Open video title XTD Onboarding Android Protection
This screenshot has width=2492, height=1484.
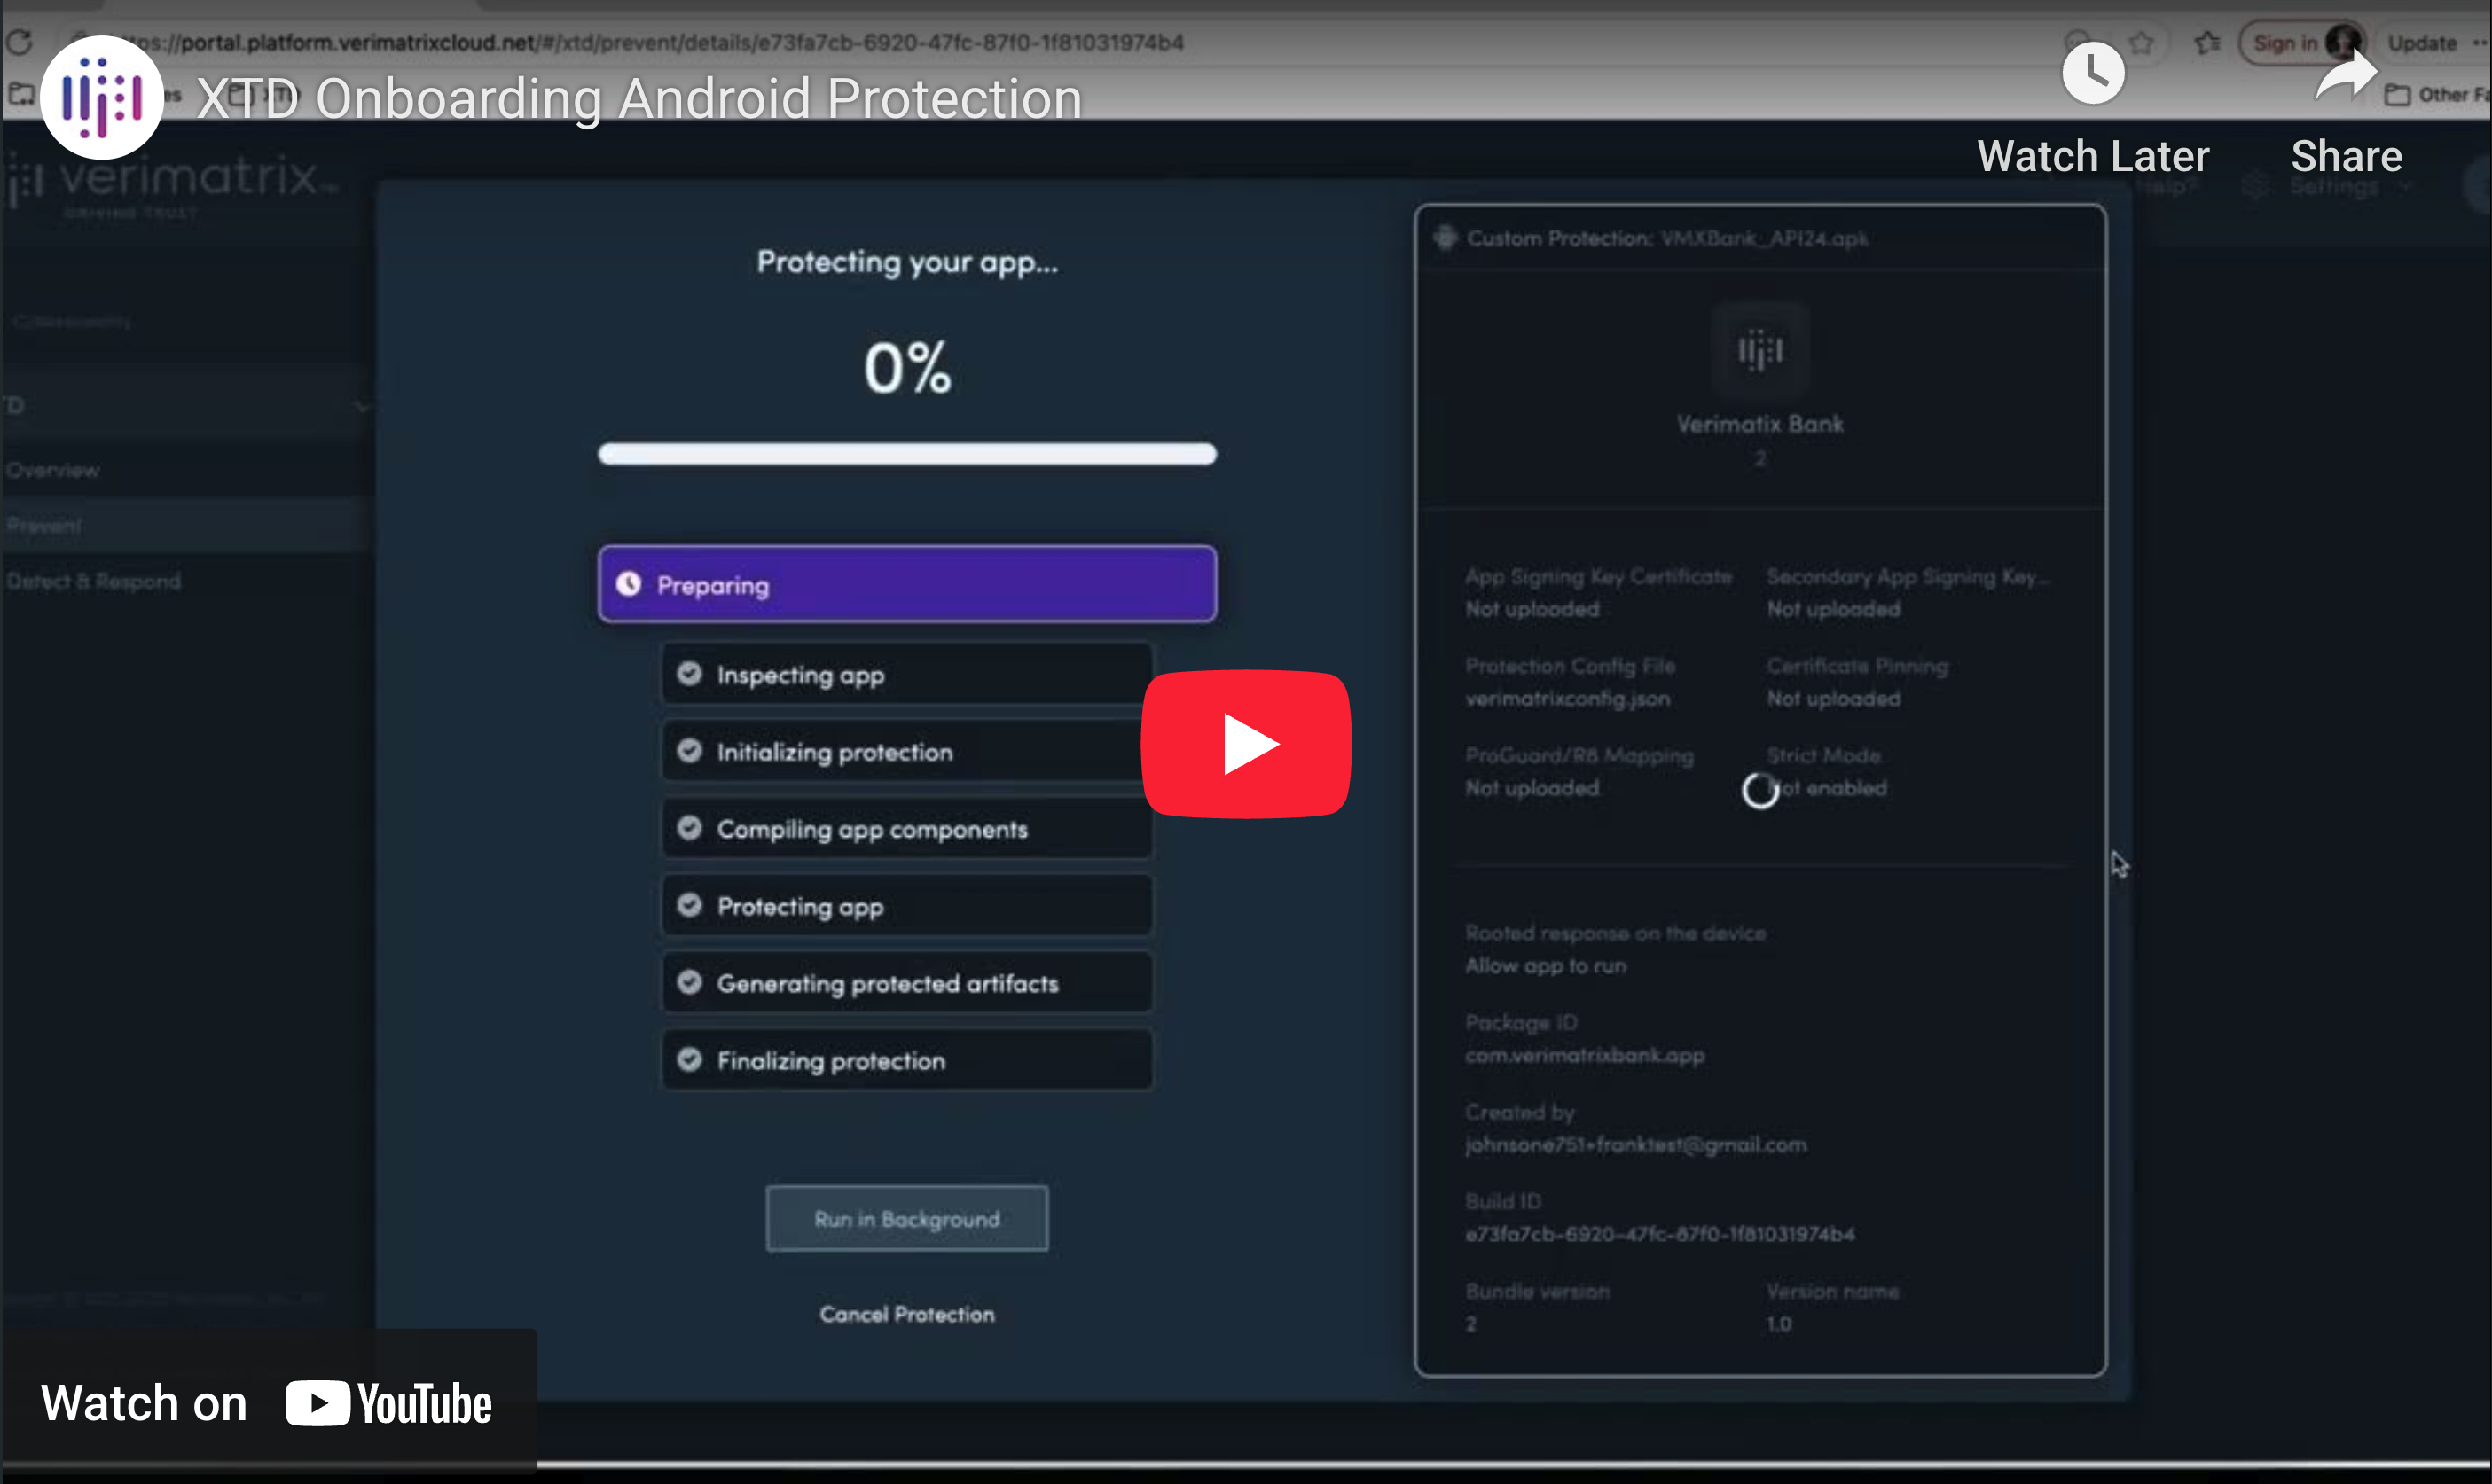pos(639,98)
